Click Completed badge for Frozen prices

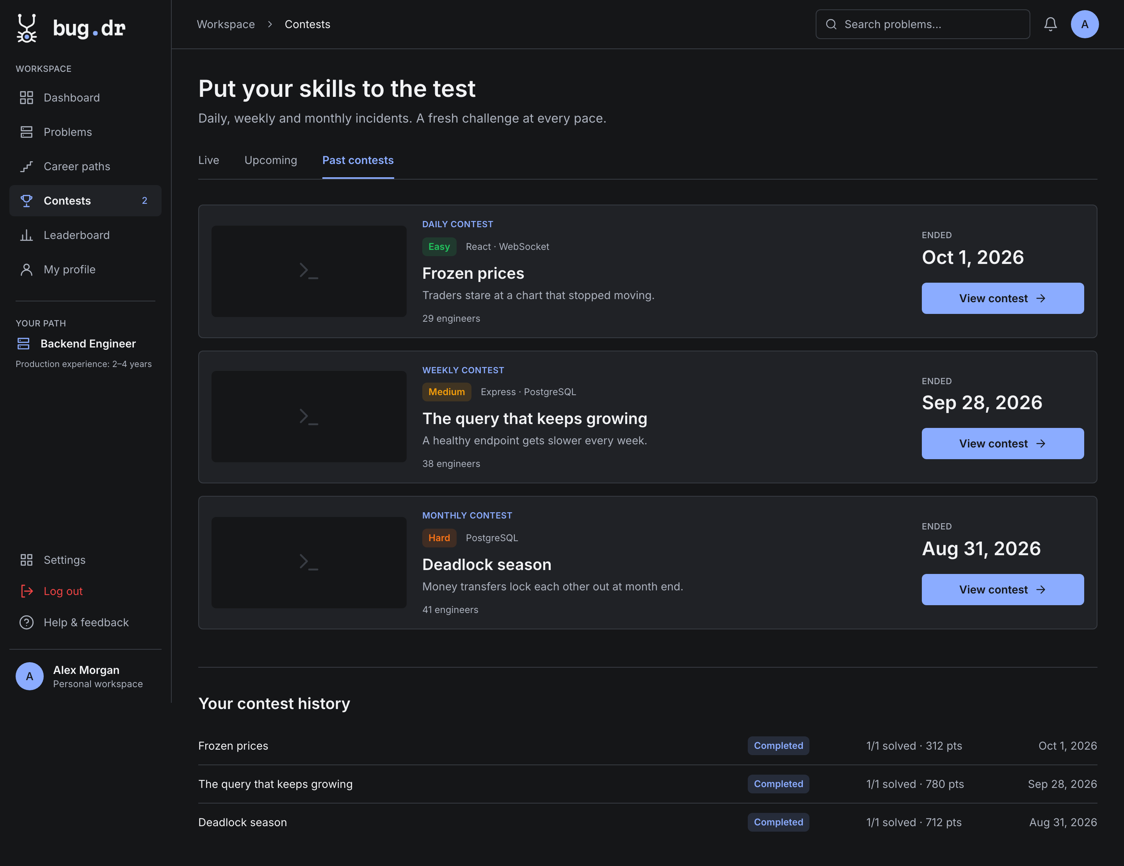tap(778, 746)
